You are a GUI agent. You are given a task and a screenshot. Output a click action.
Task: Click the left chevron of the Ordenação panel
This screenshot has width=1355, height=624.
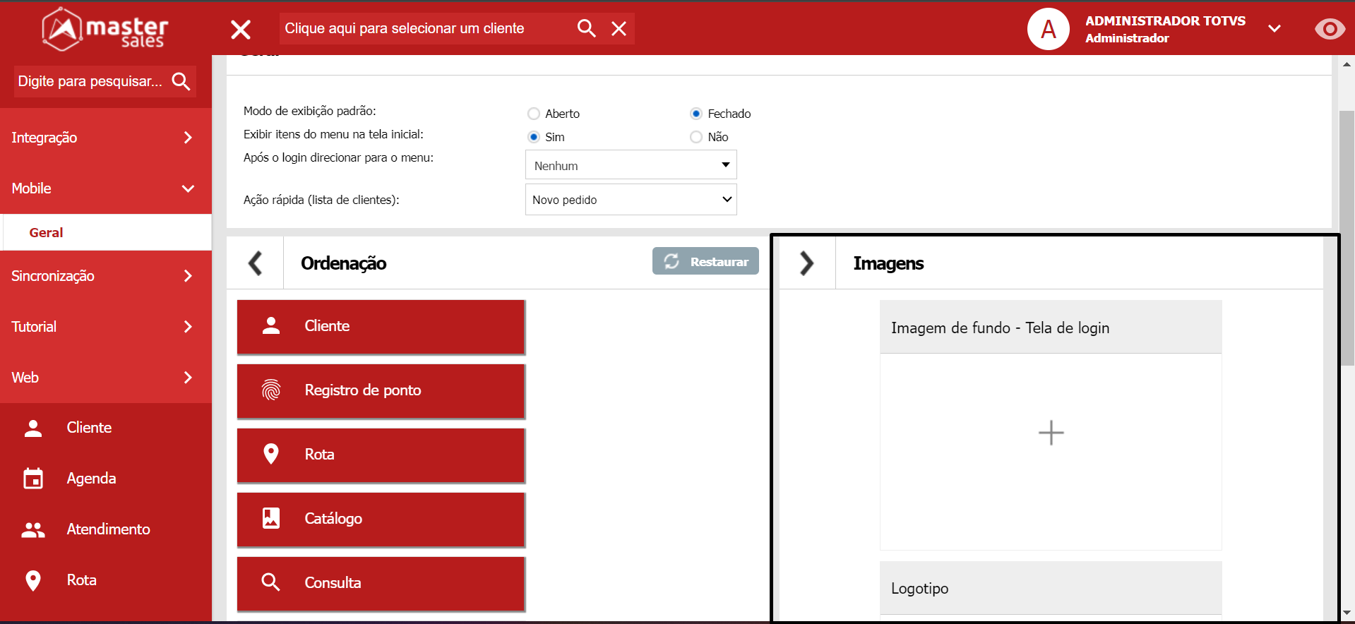(256, 263)
